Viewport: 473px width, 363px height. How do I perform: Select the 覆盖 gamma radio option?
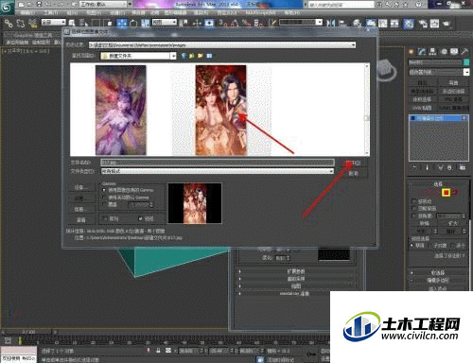(104, 204)
